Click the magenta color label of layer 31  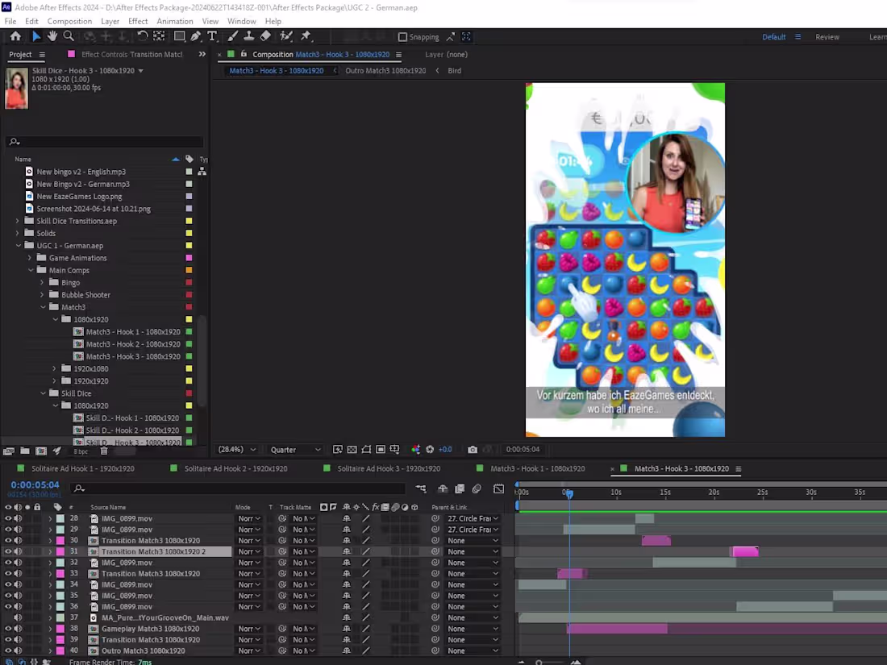[x=60, y=551]
